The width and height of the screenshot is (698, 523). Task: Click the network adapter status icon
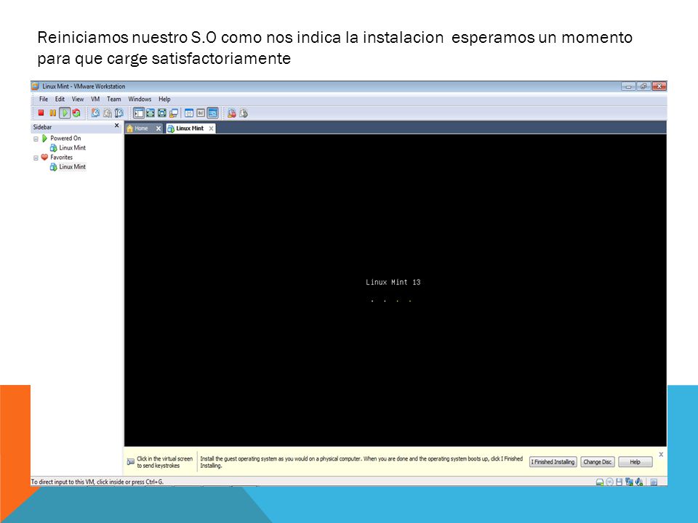(x=629, y=482)
